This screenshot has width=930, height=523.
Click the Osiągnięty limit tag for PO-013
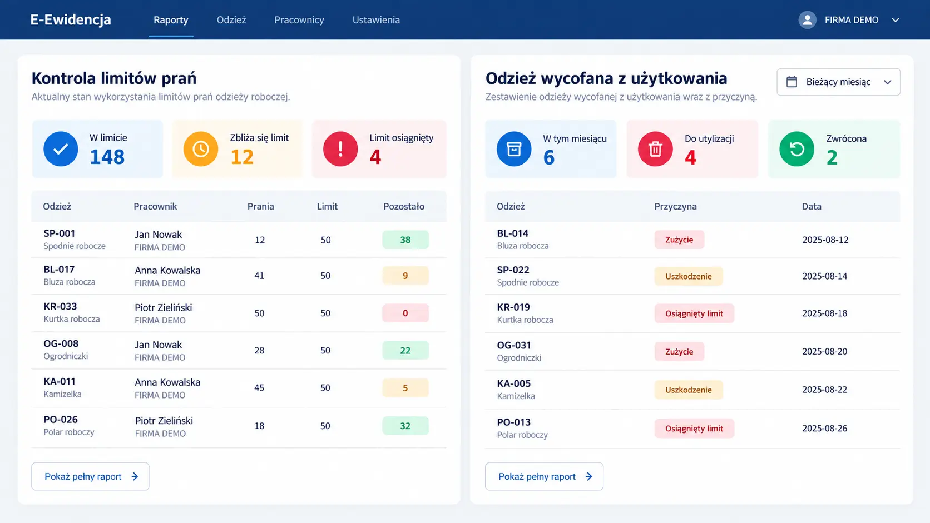point(694,429)
